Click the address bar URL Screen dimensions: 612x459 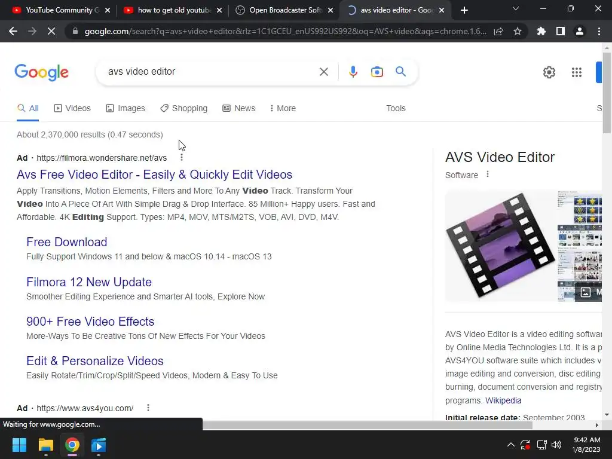click(285, 31)
